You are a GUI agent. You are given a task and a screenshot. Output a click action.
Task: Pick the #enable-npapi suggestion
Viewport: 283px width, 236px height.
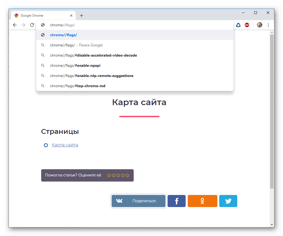click(135, 65)
